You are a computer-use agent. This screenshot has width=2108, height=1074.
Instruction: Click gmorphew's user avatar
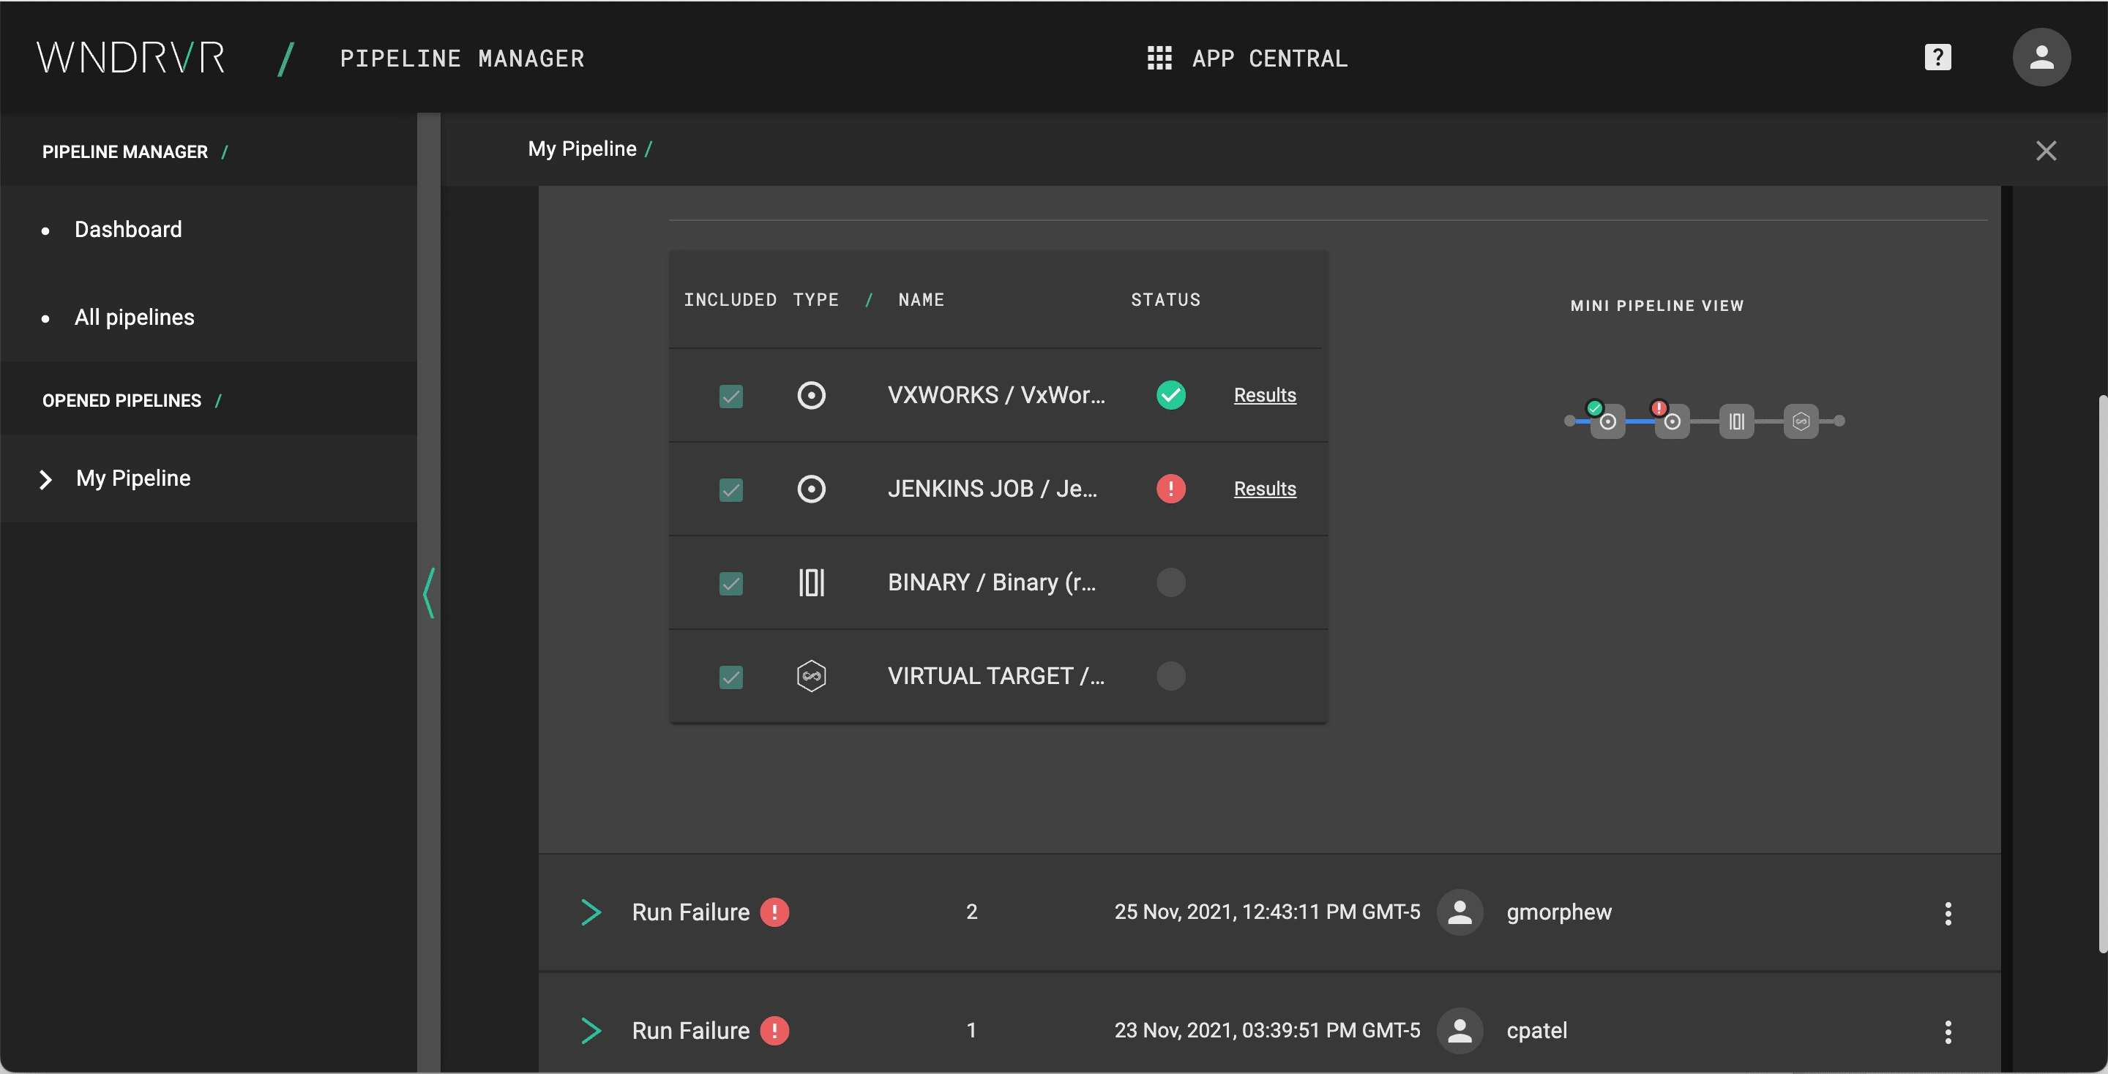[1460, 913]
